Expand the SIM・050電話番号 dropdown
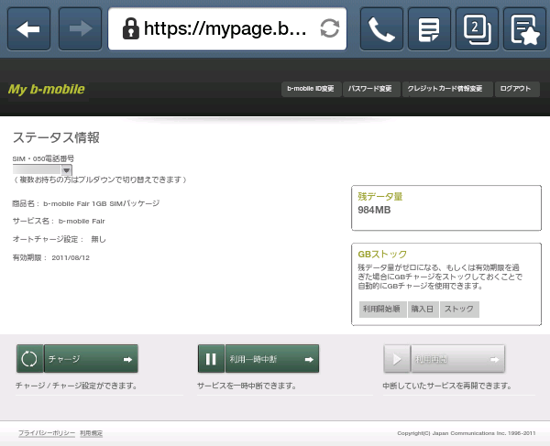The height and width of the screenshot is (446, 550). tap(42, 170)
